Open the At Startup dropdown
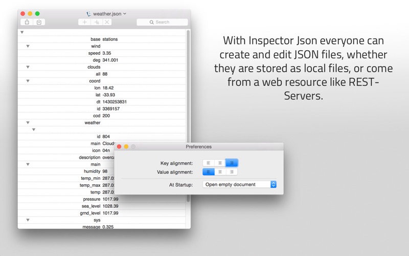 point(239,184)
